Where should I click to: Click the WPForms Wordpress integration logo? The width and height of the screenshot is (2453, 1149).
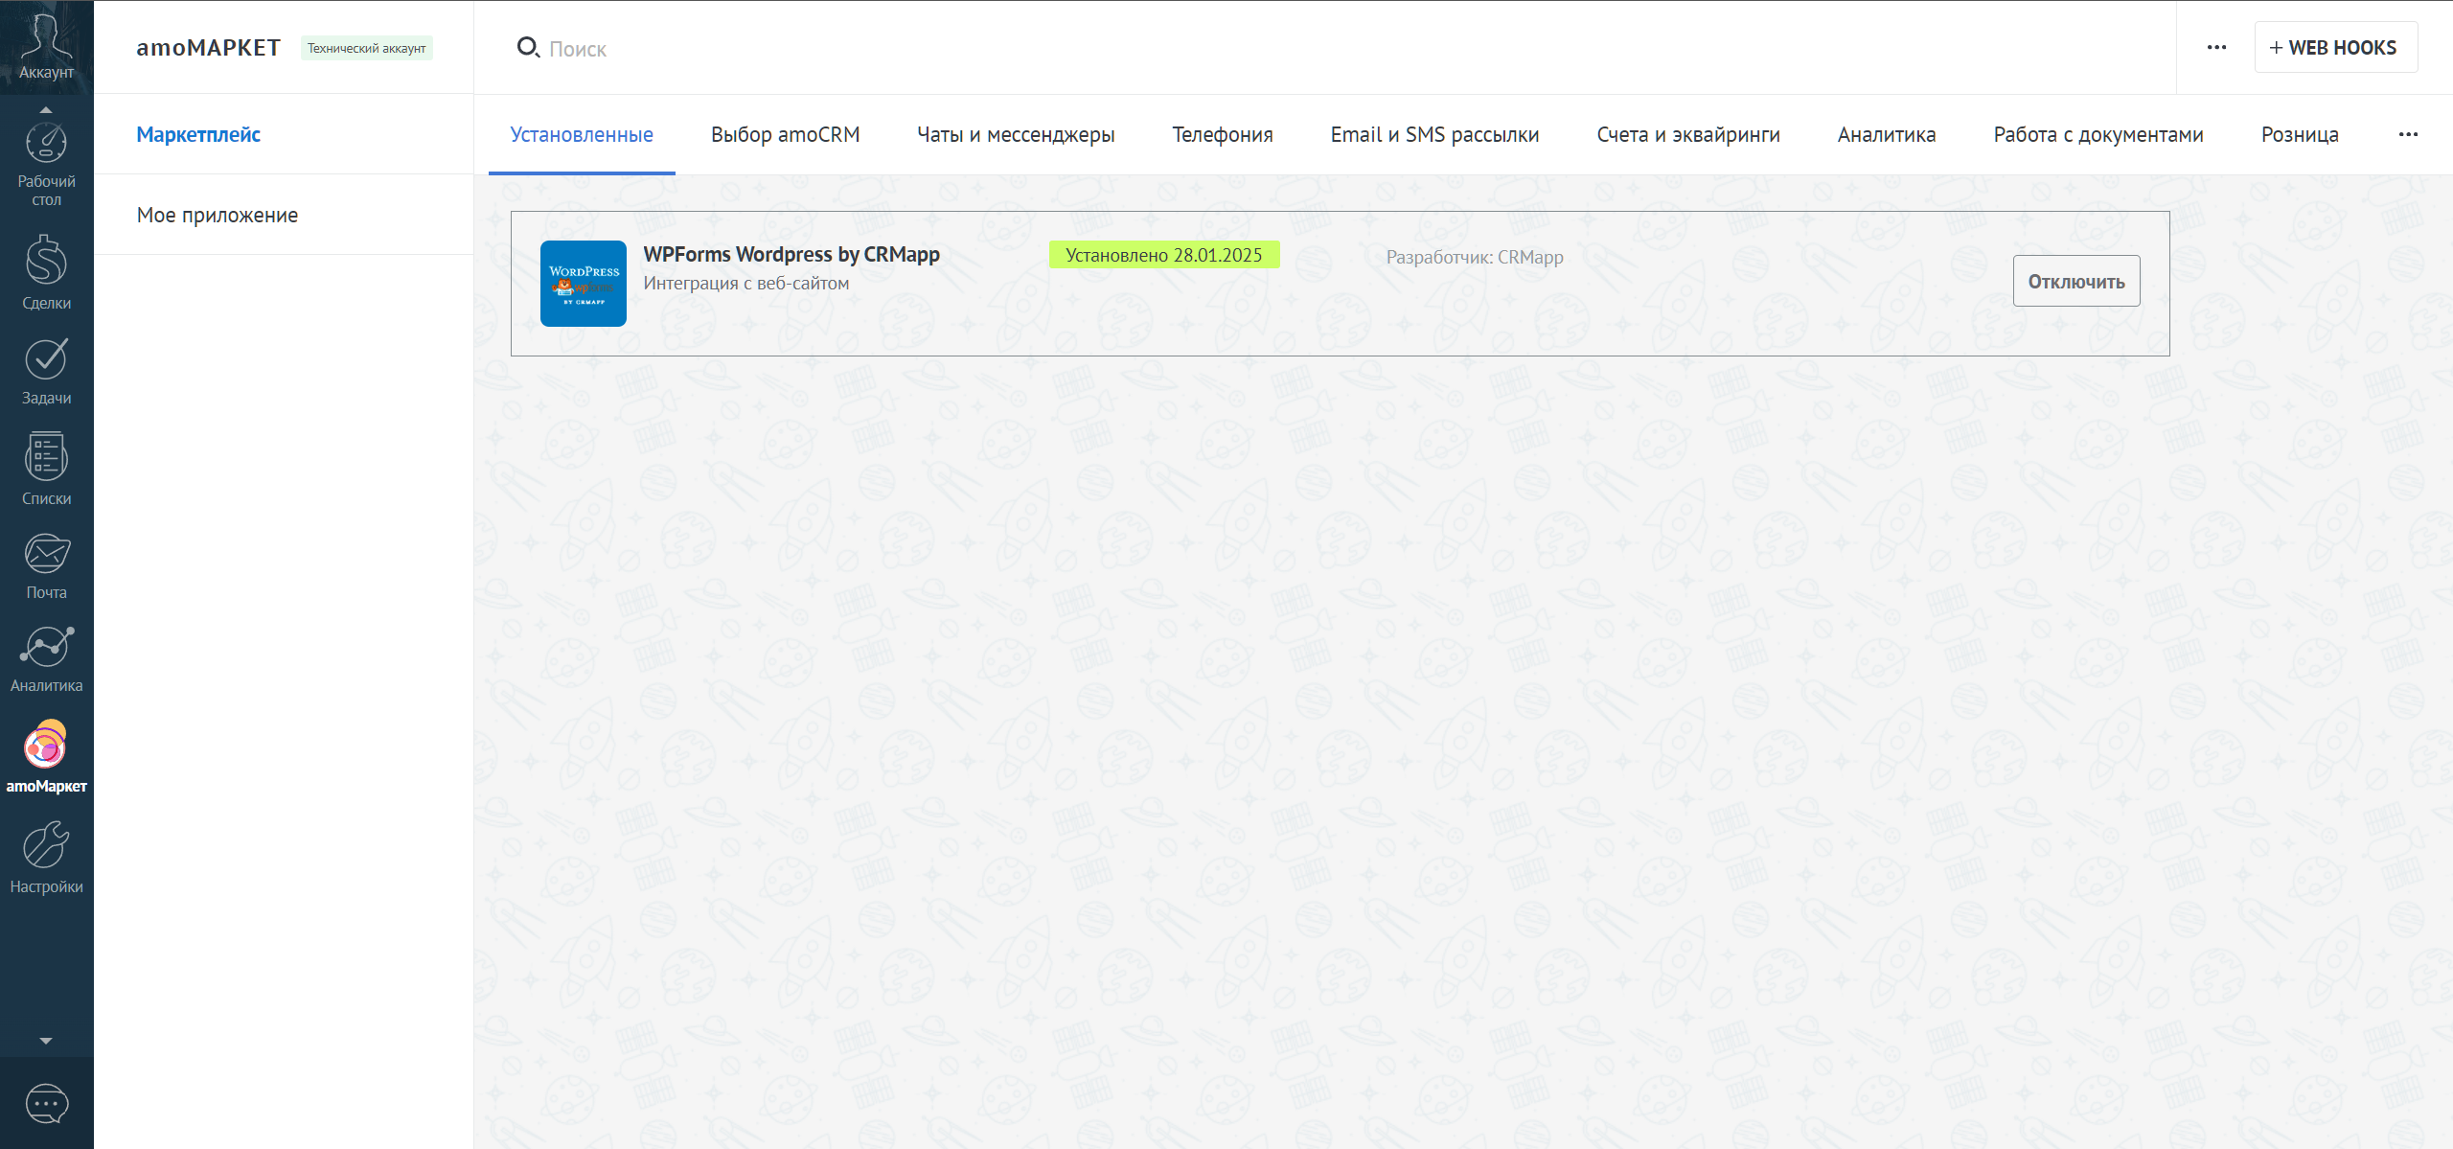click(584, 284)
